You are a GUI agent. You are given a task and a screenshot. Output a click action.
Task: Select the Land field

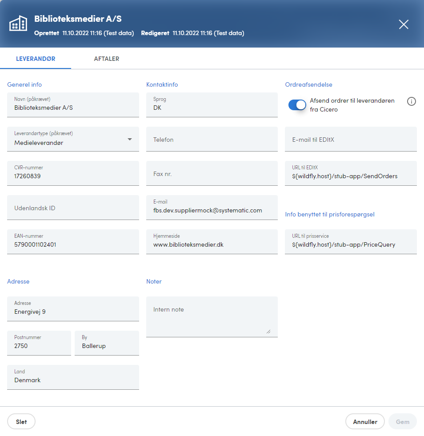tap(73, 377)
